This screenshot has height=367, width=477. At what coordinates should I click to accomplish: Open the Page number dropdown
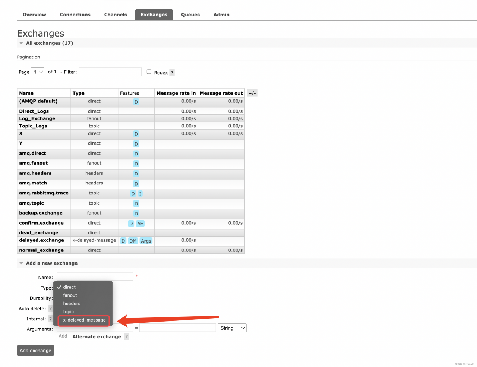click(38, 72)
